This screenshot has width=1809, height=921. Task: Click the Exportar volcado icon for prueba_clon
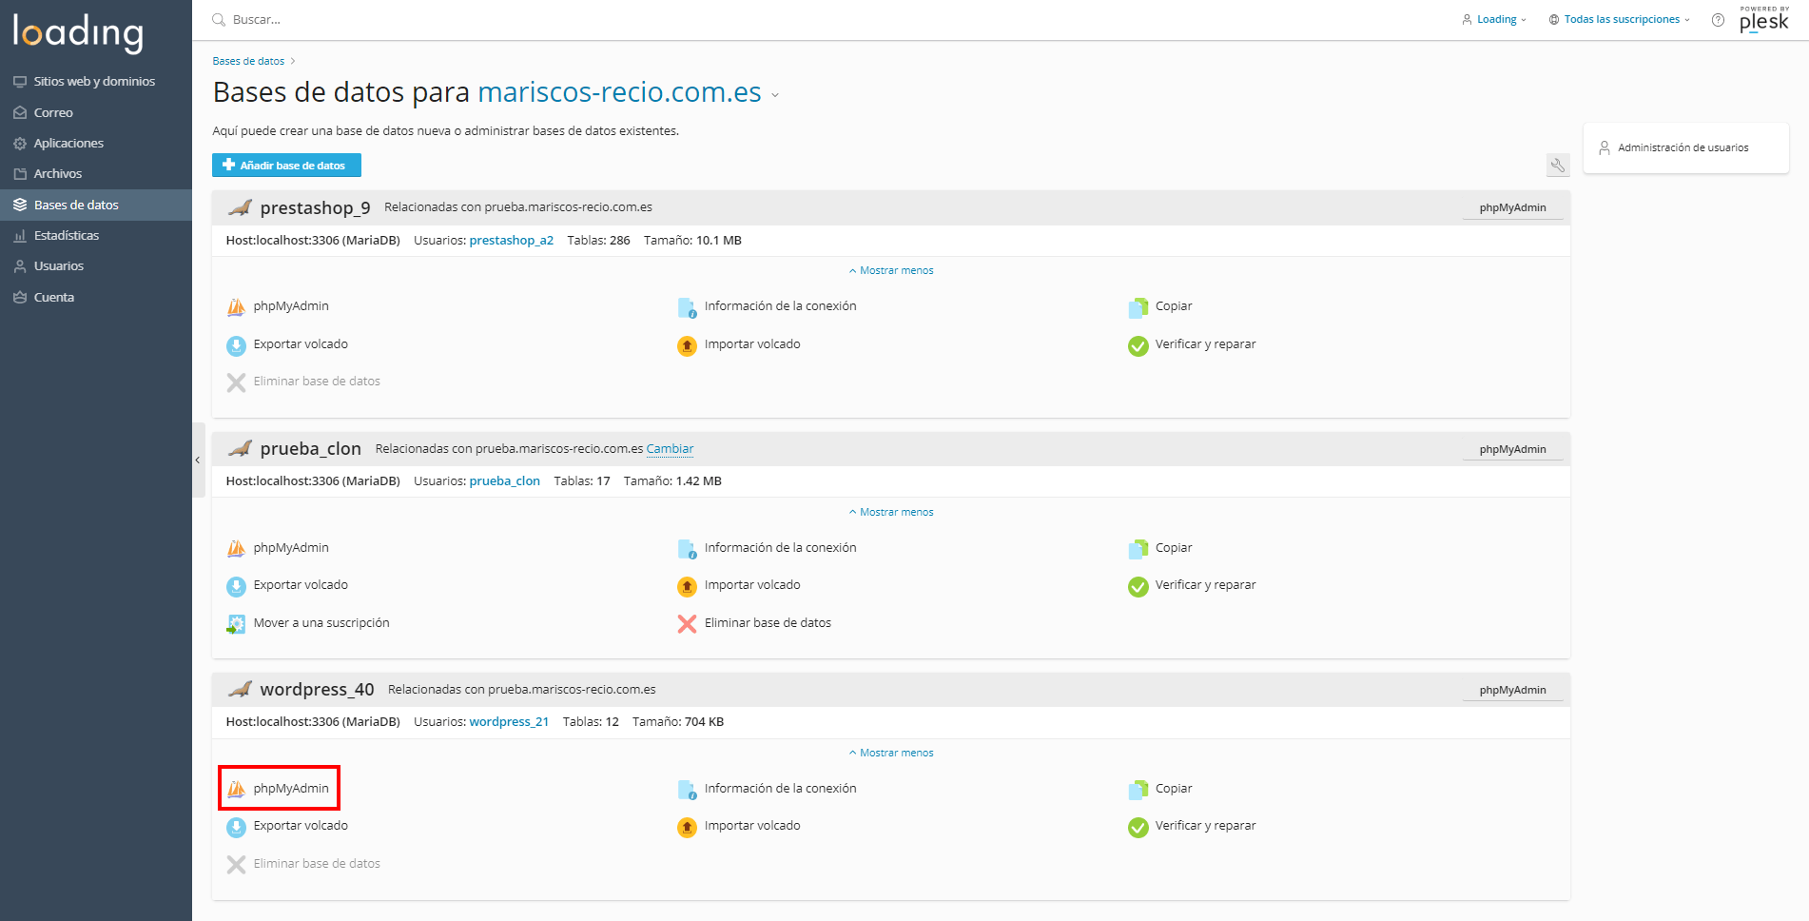coord(236,586)
